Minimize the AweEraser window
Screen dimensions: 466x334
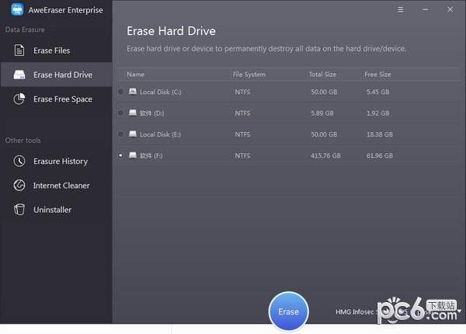click(426, 10)
